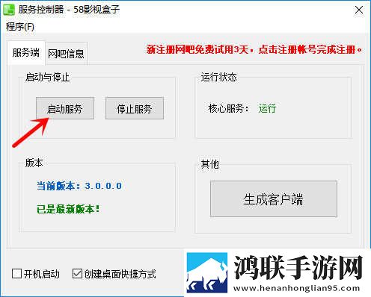Click the 运行状态 group label
371x297 pixels.
(218, 77)
